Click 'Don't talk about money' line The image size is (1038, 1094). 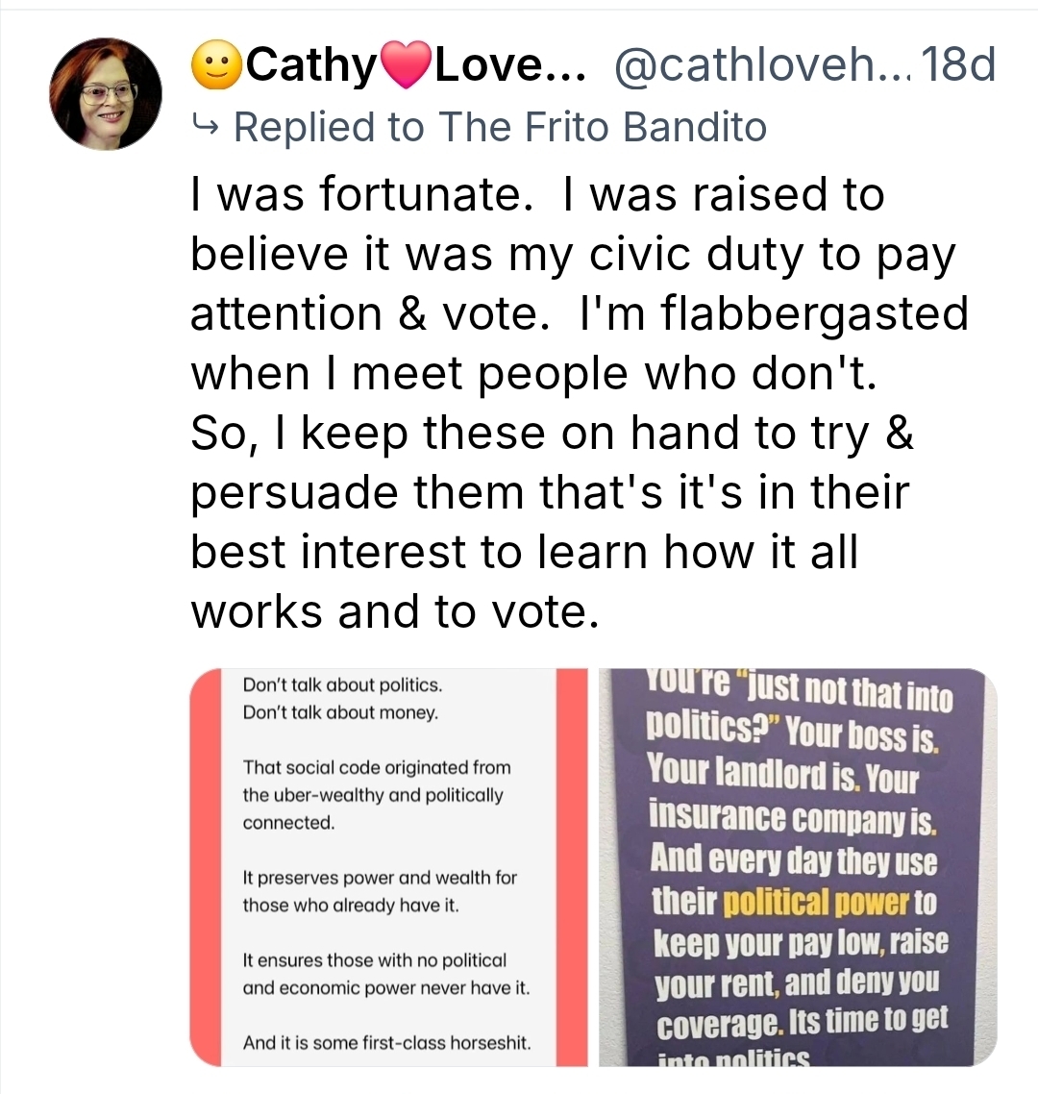(340, 713)
